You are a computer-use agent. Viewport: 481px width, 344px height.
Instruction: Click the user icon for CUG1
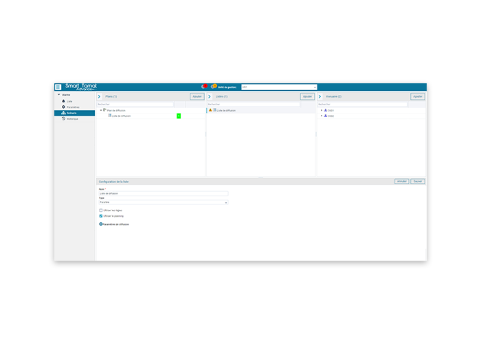coord(326,110)
